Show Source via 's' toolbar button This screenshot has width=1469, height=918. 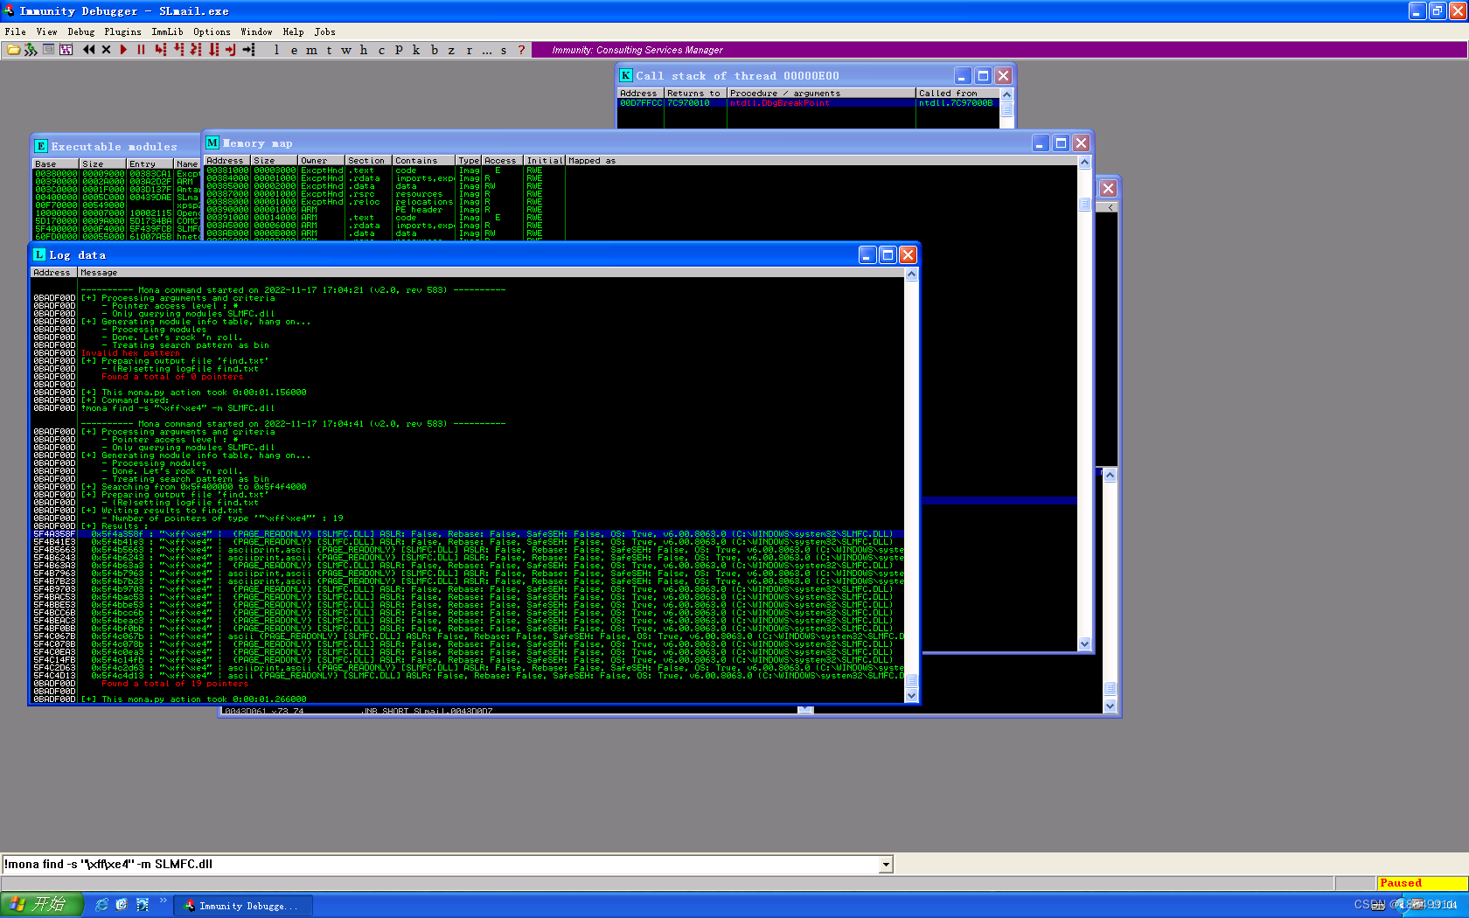tap(504, 50)
